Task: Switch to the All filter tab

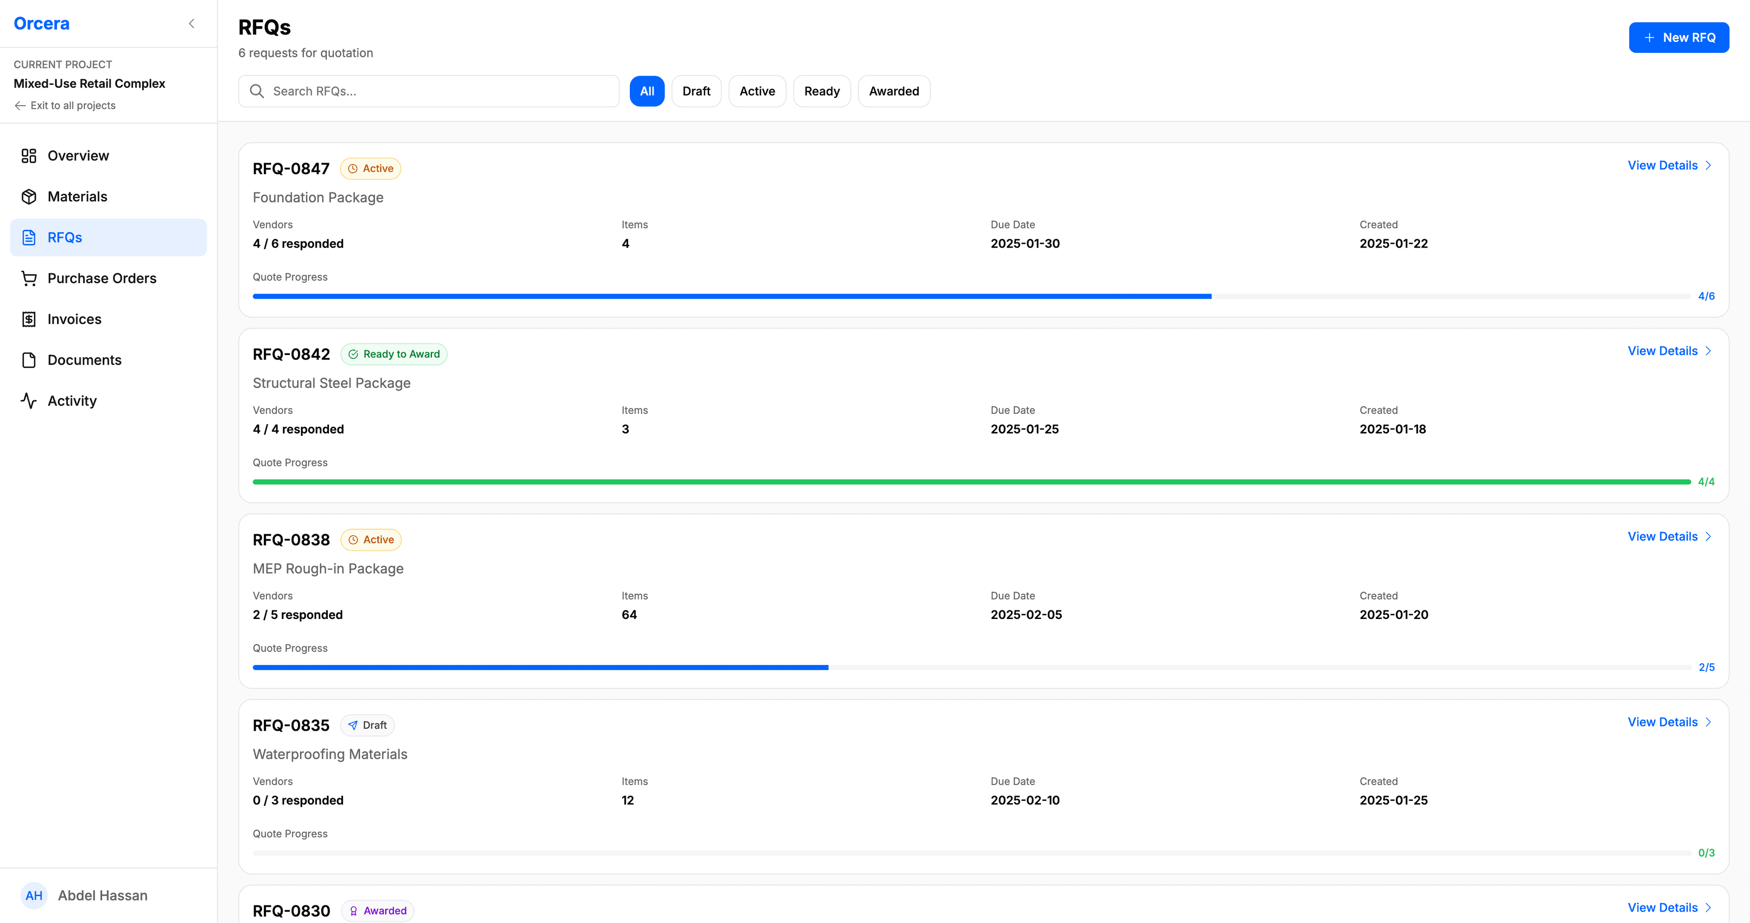Action: [647, 90]
